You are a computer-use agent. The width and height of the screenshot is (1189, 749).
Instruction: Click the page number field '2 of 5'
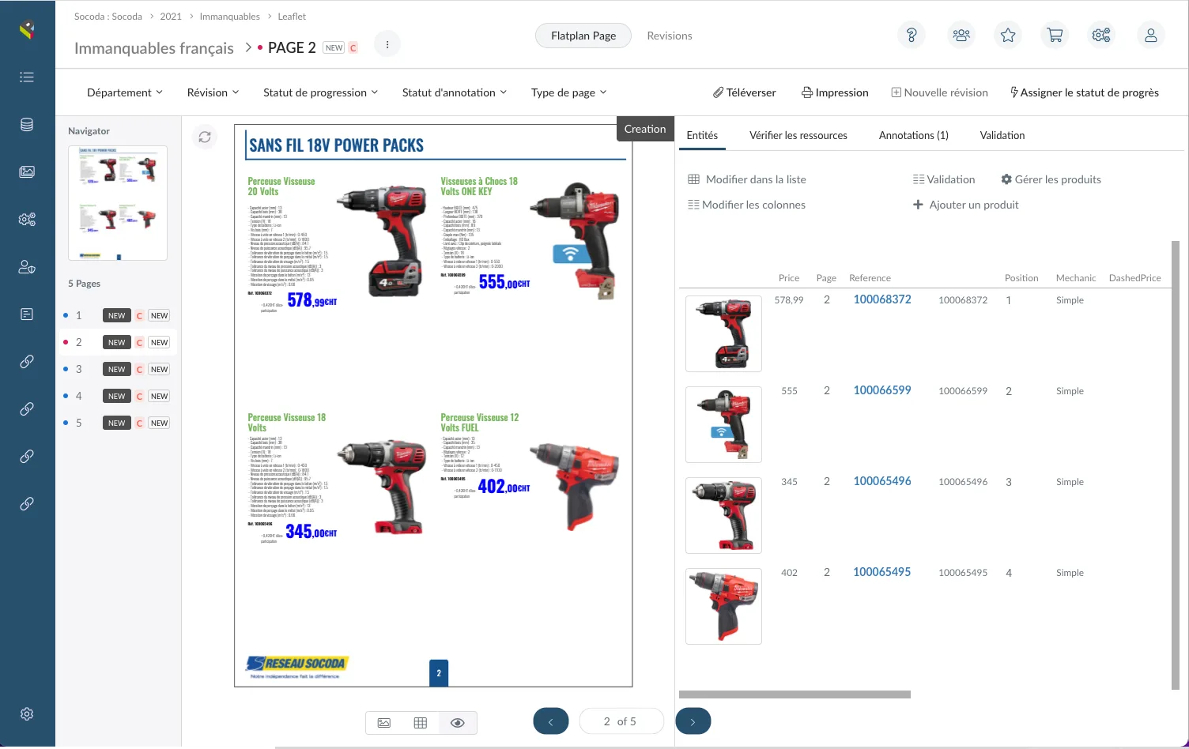621,721
